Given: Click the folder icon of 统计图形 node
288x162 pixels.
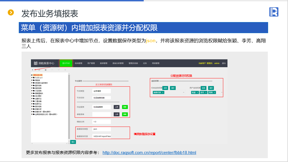Looking at the screenshot, I should coord(34,96).
